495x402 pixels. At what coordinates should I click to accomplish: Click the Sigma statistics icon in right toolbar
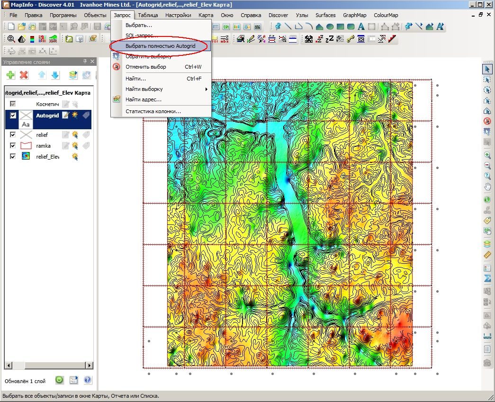[487, 278]
